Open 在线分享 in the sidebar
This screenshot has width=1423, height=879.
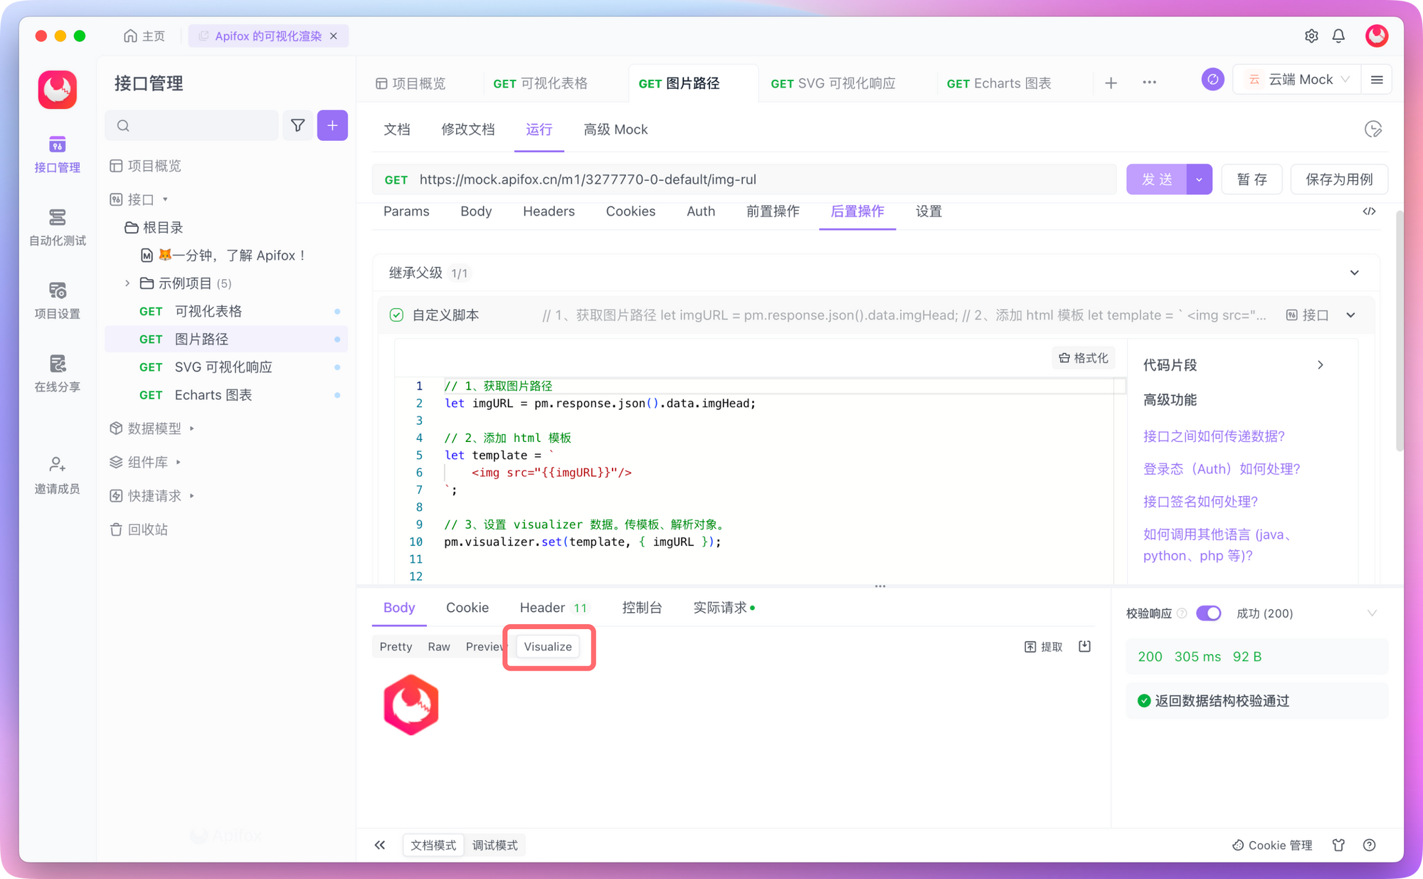57,374
